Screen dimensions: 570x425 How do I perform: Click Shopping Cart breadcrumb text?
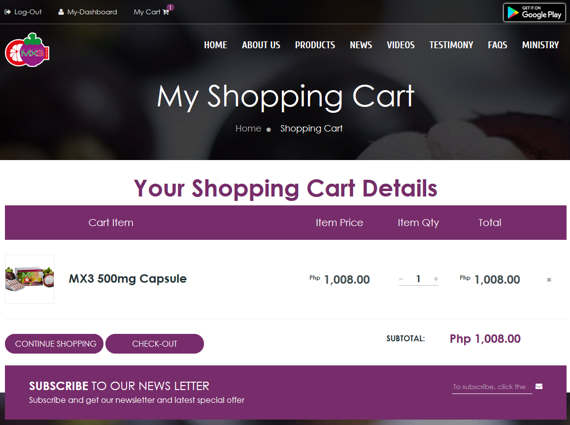coord(311,129)
